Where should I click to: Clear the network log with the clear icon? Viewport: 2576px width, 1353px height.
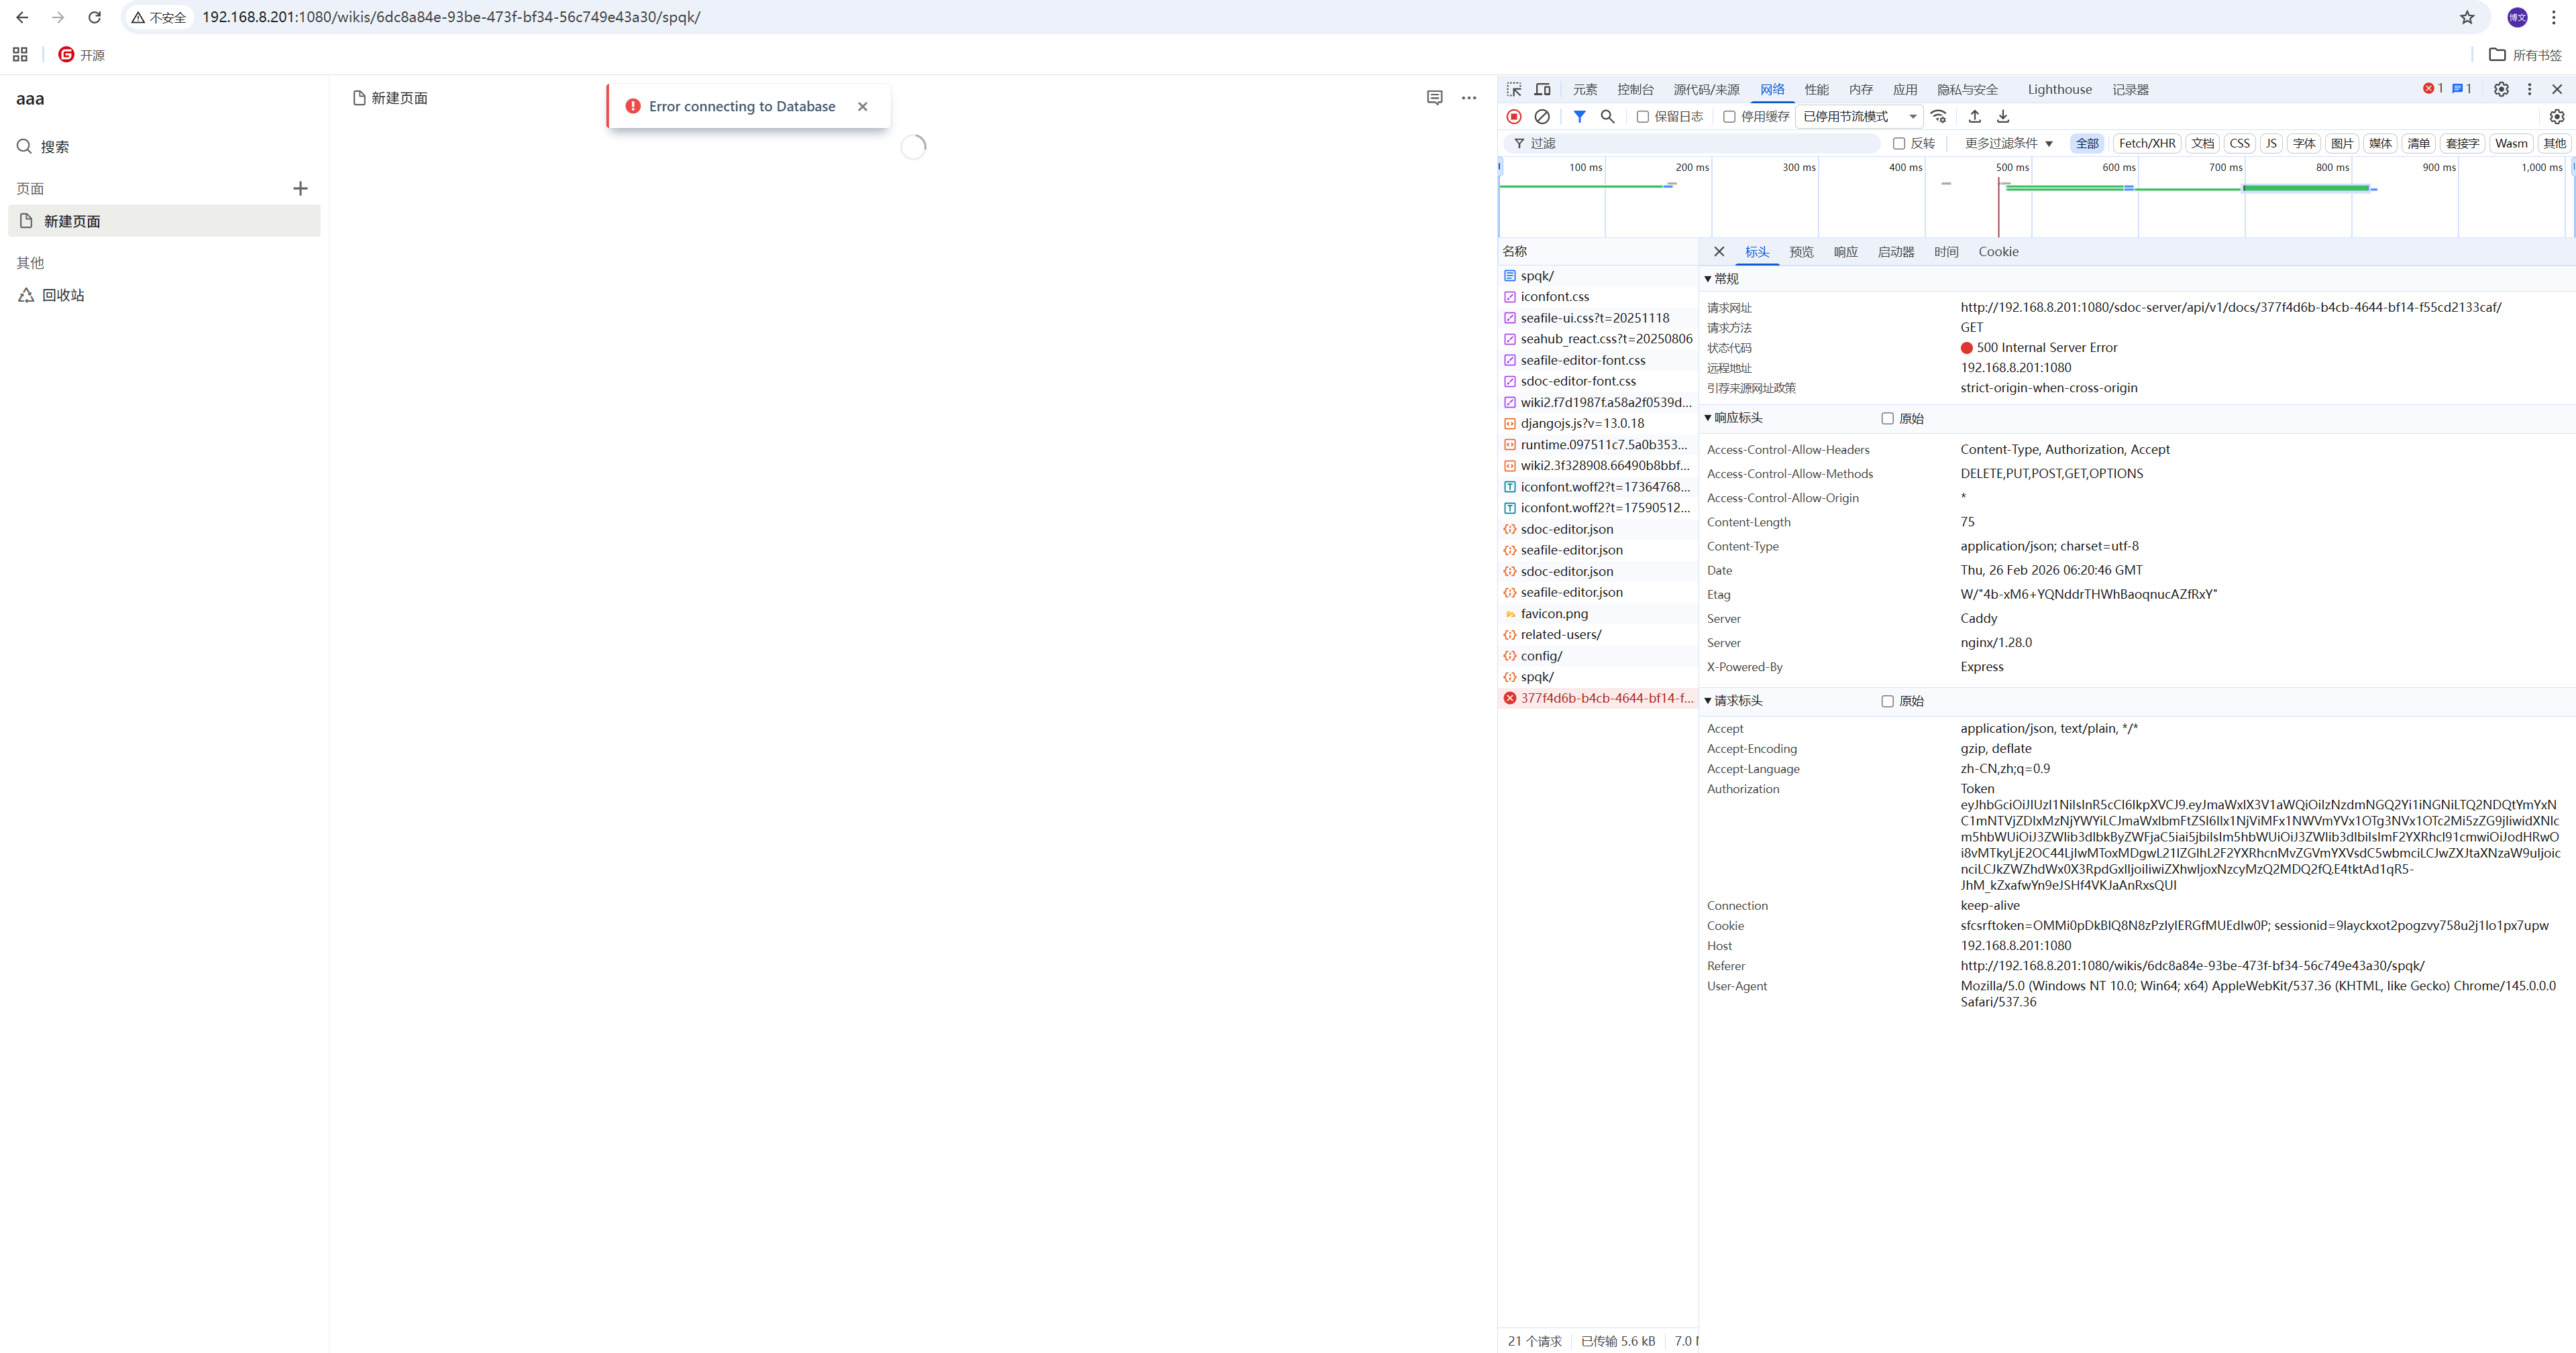coord(1542,117)
